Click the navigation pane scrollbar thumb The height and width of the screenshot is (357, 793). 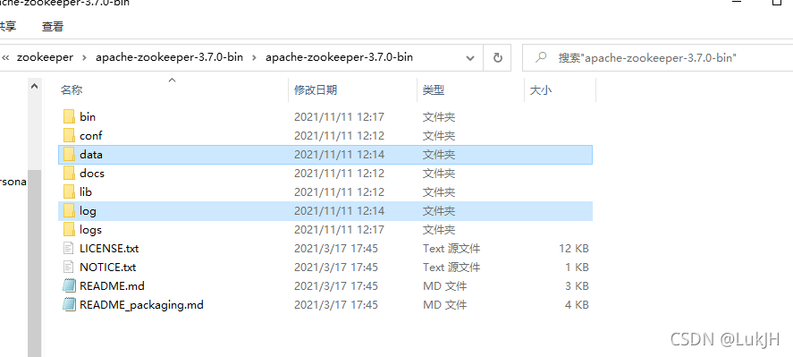click(x=34, y=263)
